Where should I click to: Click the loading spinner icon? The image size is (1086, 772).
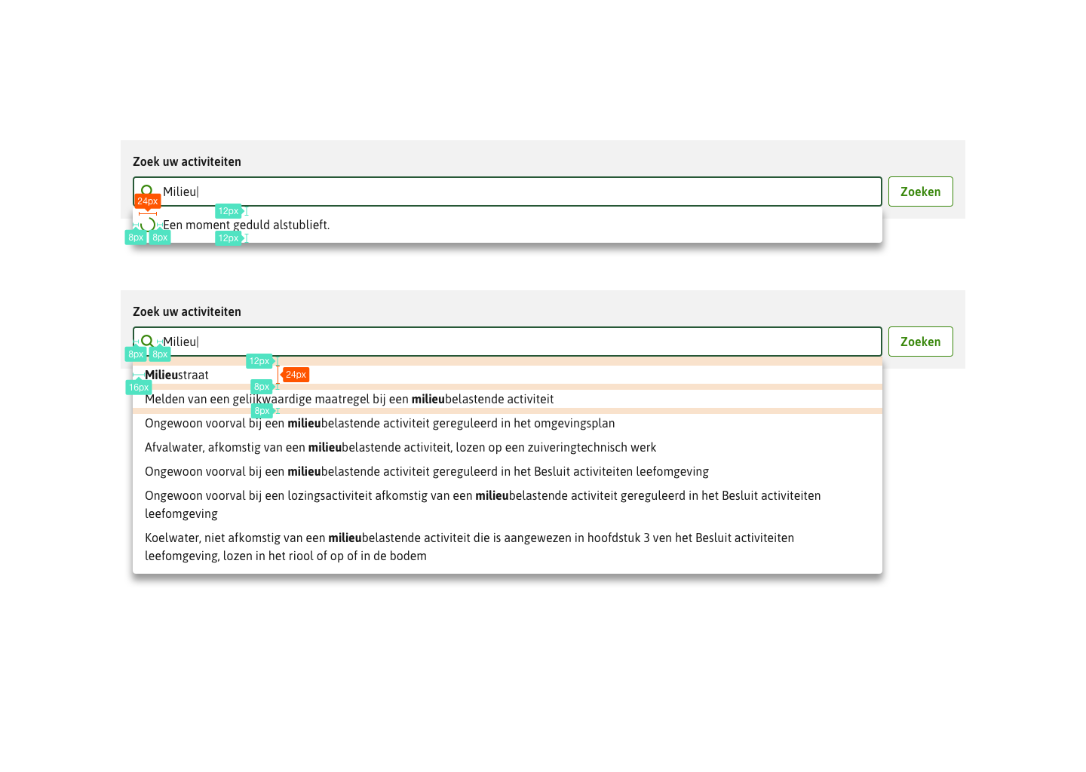coord(148,224)
